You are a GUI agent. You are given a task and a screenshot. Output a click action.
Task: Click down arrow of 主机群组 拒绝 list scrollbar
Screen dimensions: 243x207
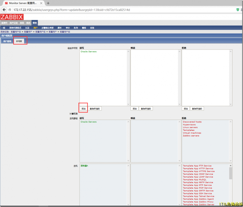[x=231, y=161]
